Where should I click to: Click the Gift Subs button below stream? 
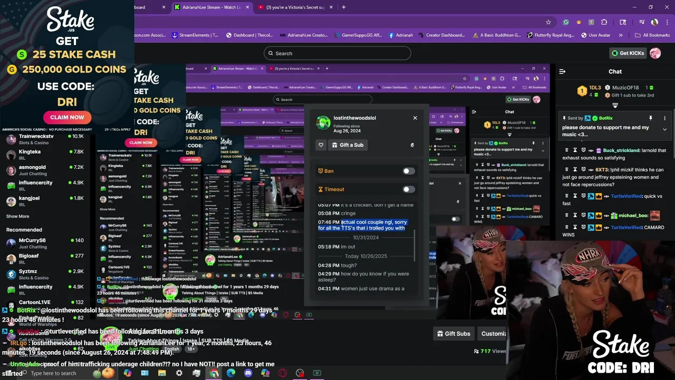[454, 334]
